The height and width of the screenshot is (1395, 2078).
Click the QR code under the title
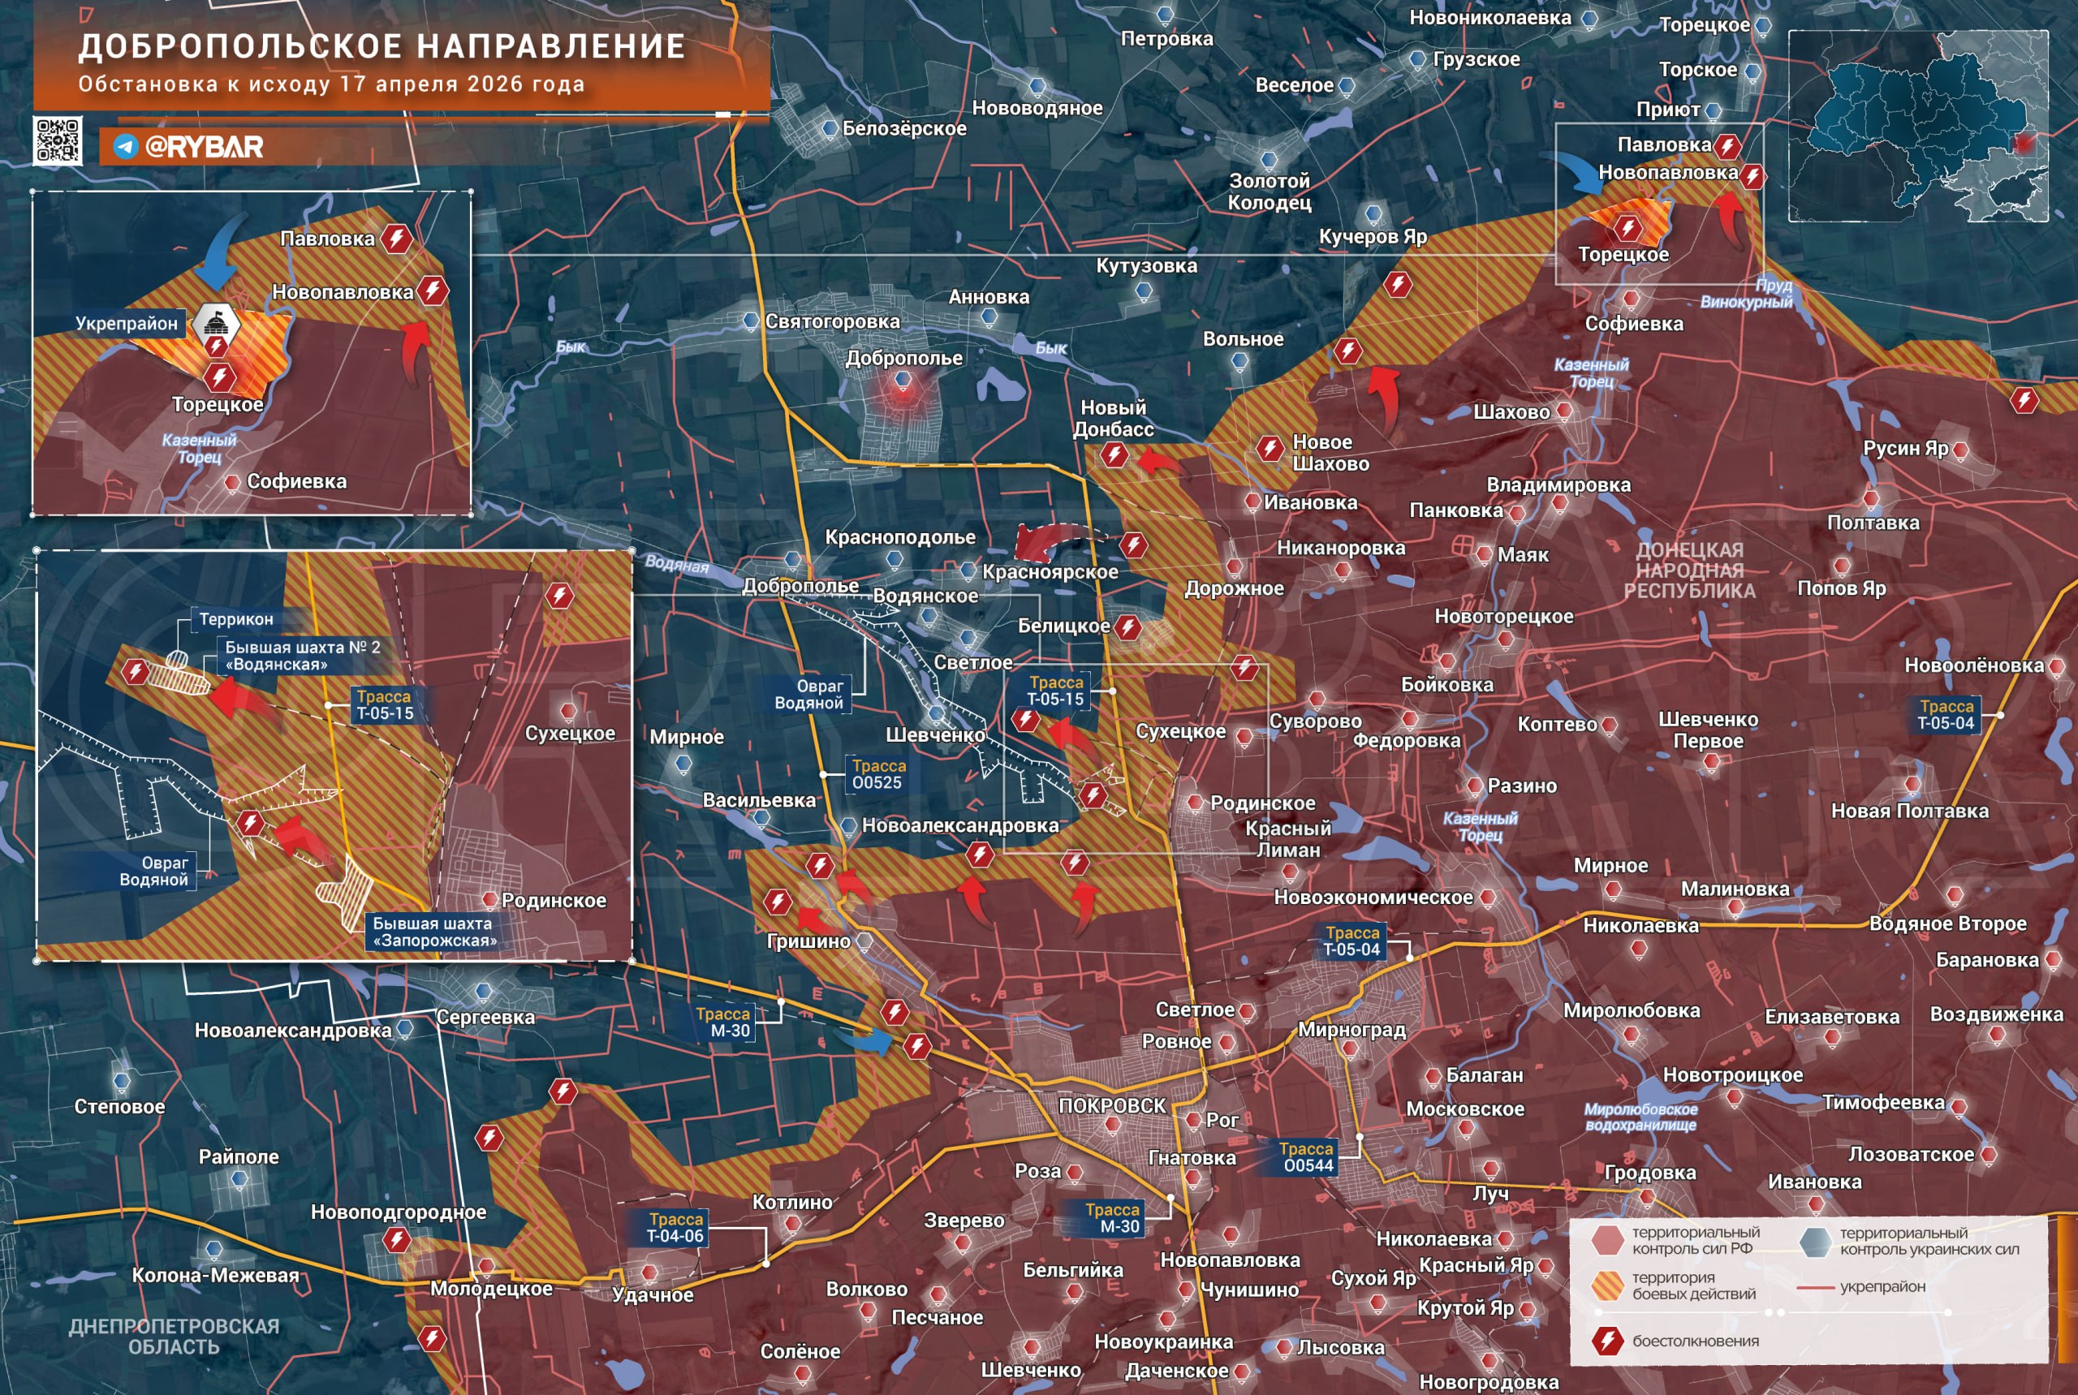(58, 140)
